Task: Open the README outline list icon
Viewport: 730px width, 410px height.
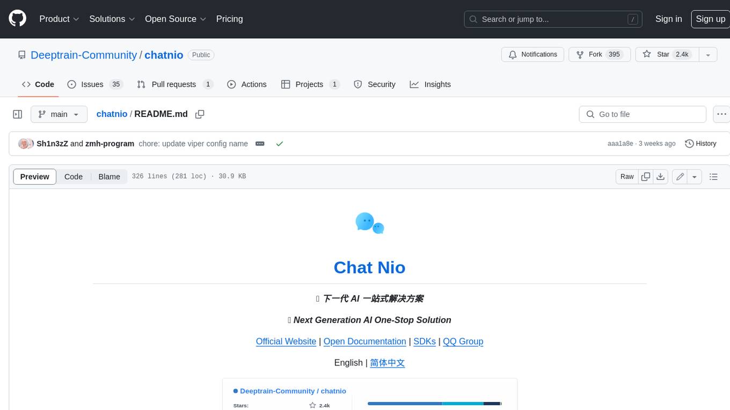Action: click(x=713, y=177)
